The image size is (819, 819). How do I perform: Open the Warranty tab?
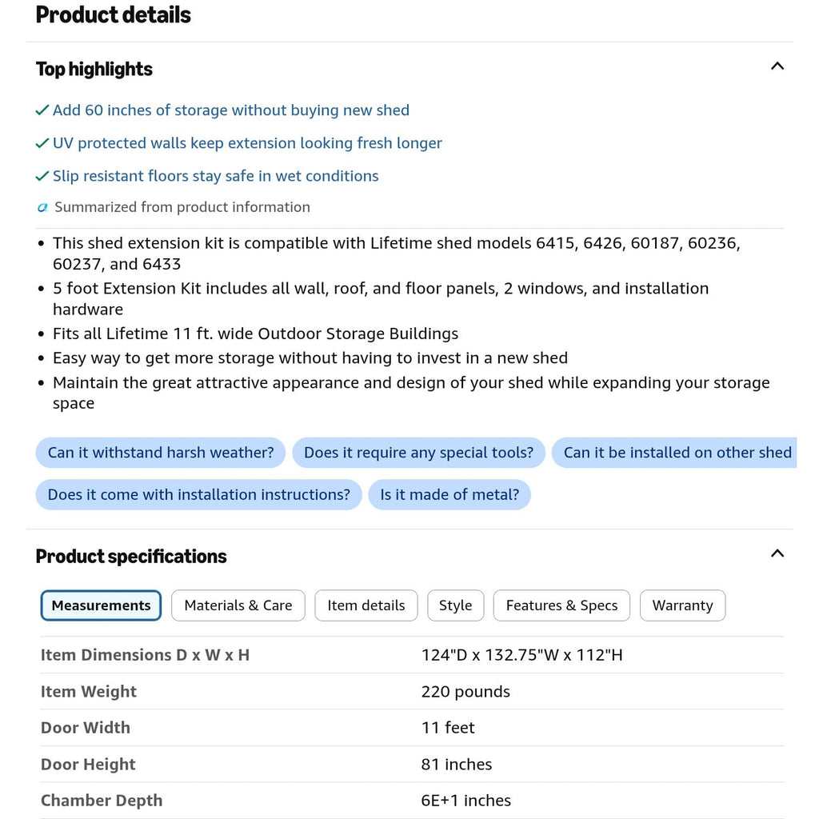tap(683, 605)
